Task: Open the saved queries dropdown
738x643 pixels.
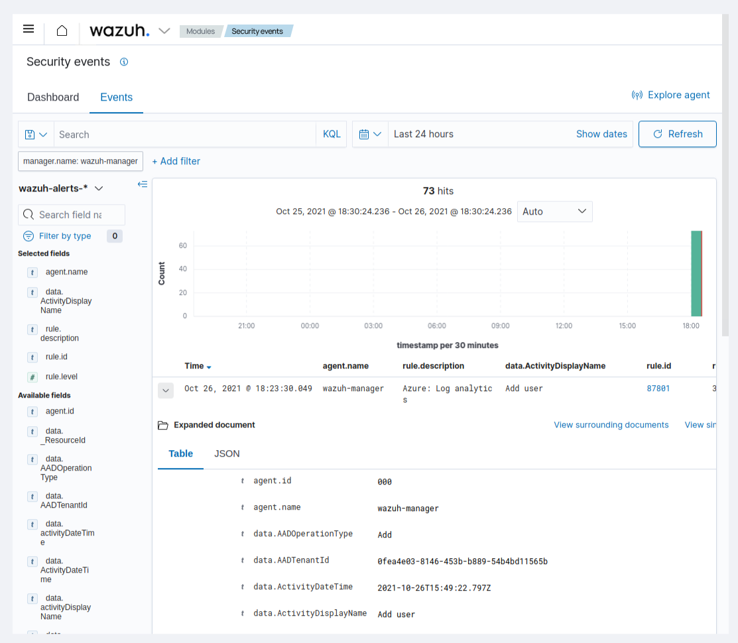Action: click(36, 135)
